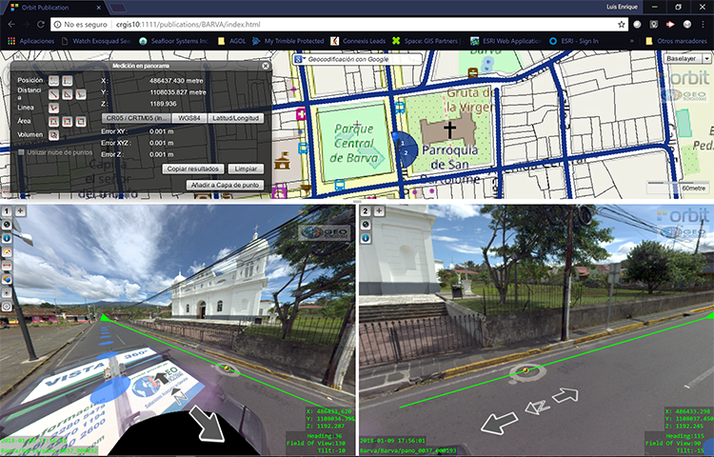Screen dimensions: 714x457
Task: Choose the Volumen measurement tool icon
Action: pyautogui.click(x=54, y=134)
